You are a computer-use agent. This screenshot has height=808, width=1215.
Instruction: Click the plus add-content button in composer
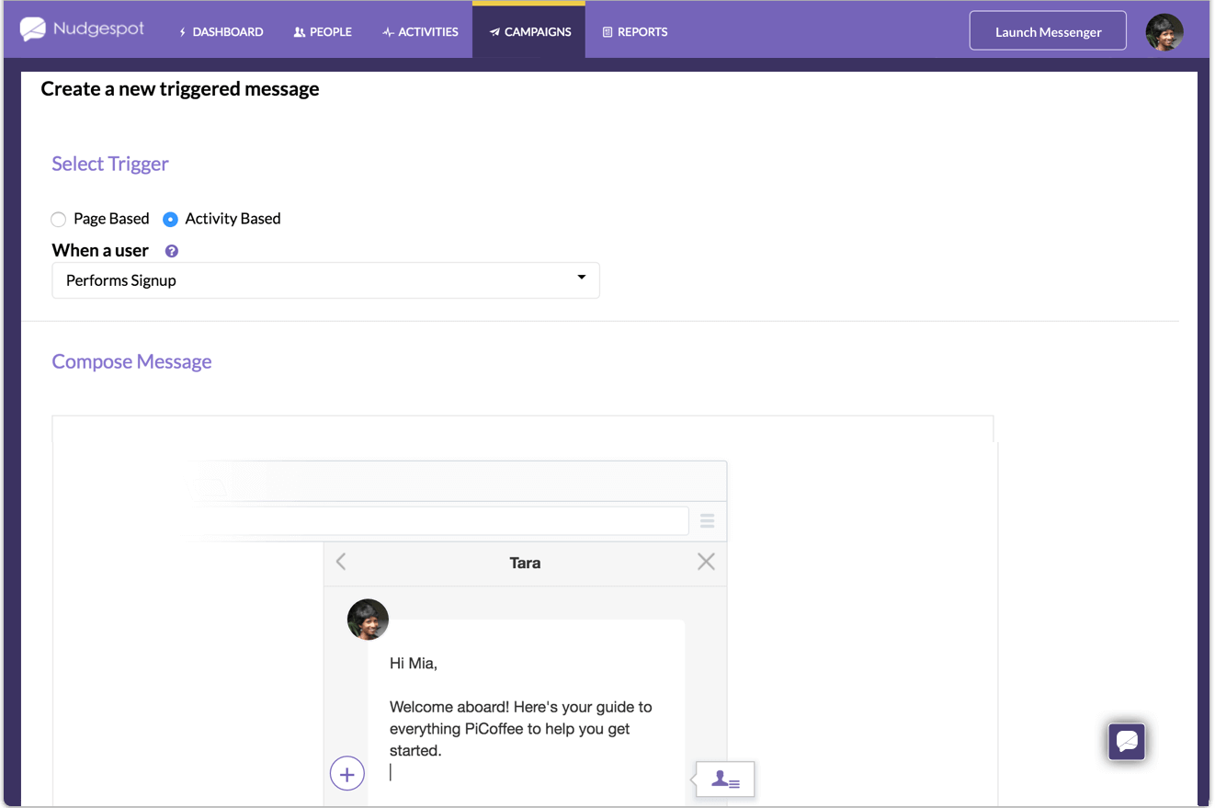347,774
